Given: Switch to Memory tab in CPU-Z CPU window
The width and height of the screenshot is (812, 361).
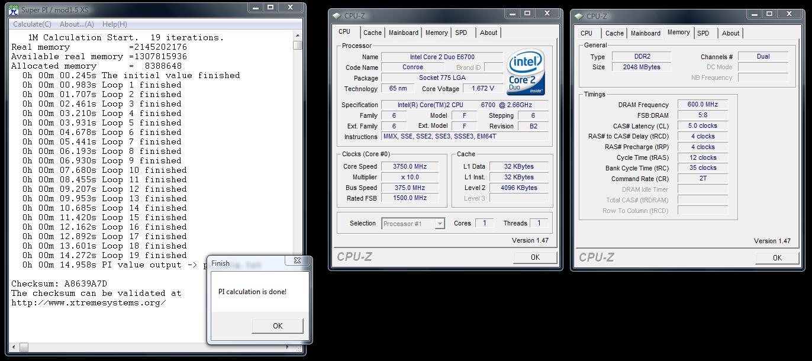Looking at the screenshot, I should click(436, 33).
